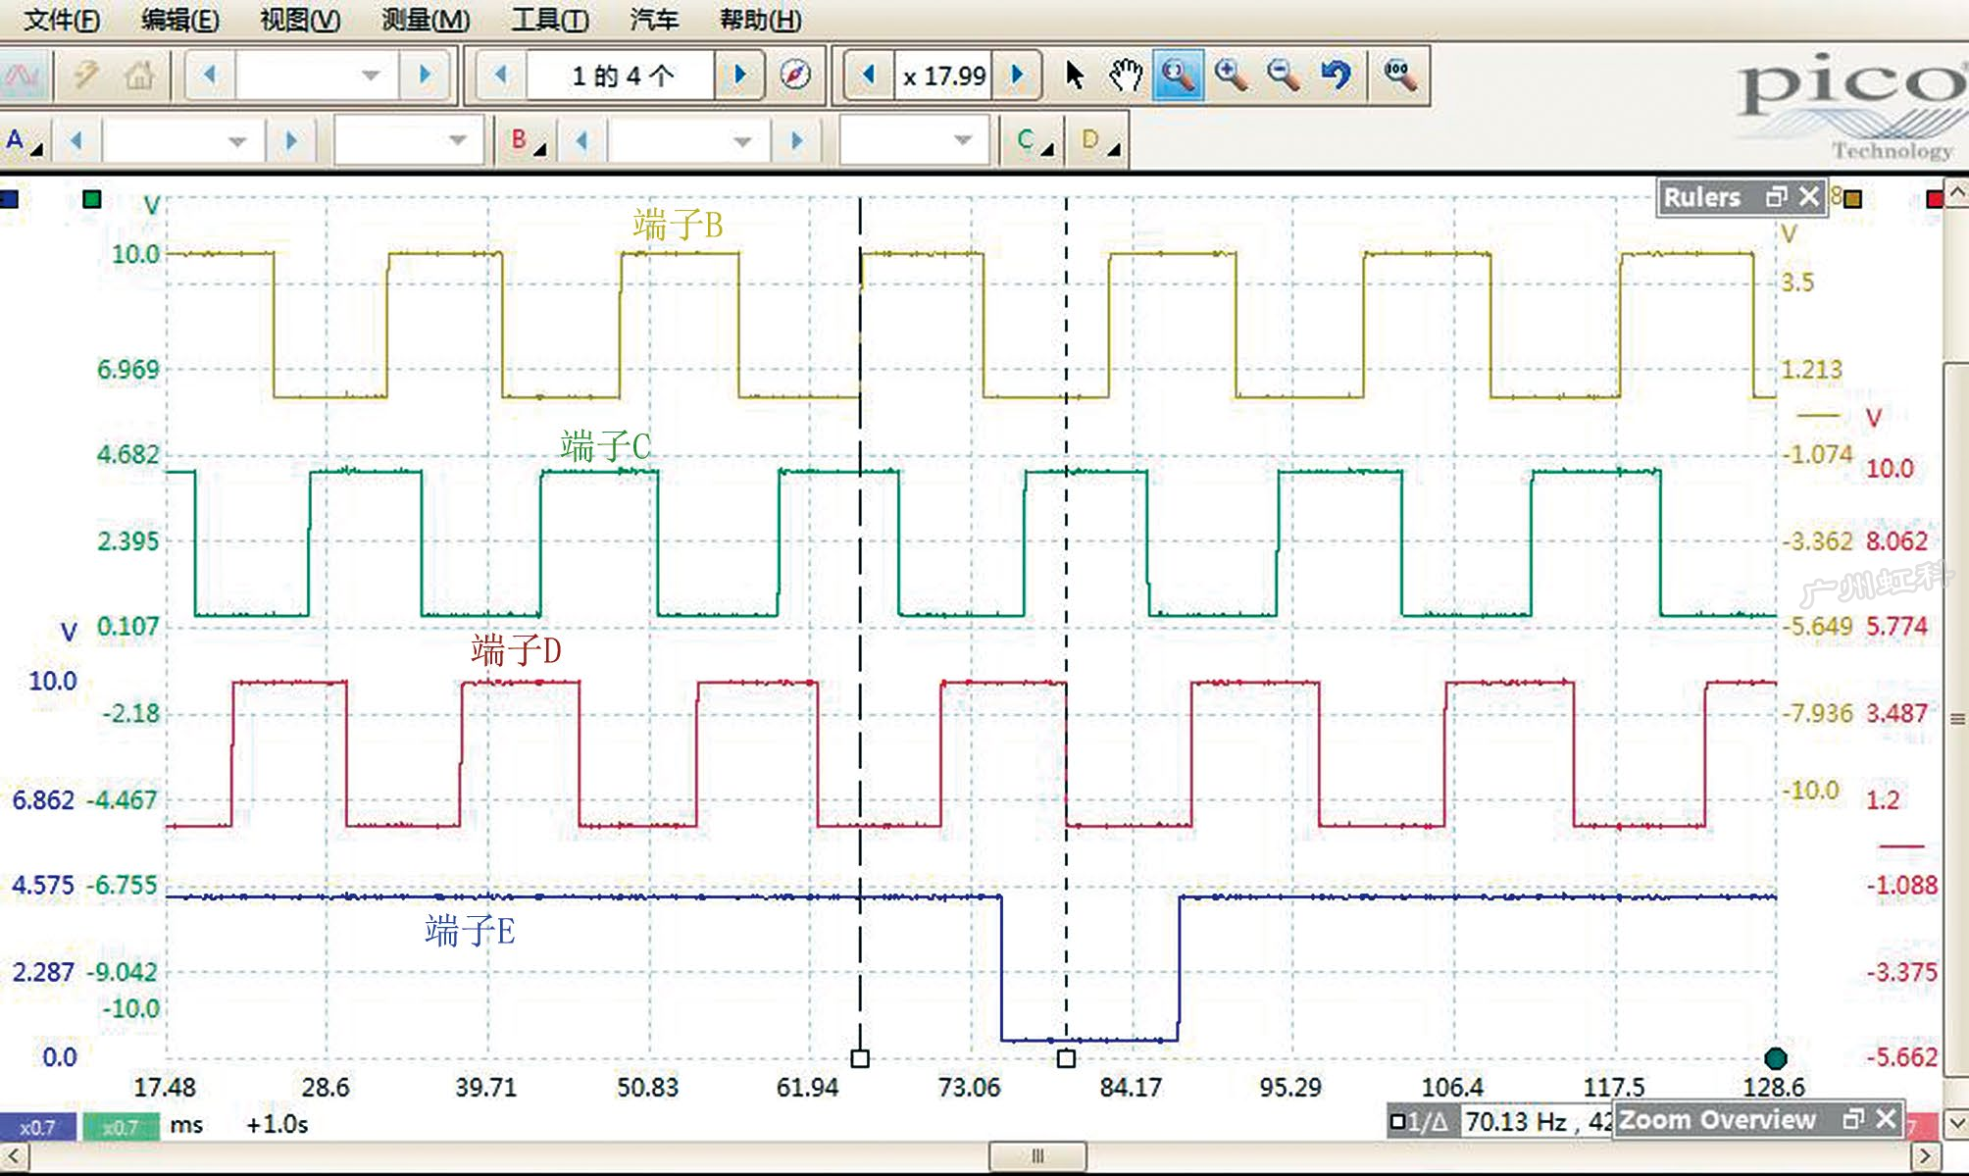Click the home icon in toolbar

point(139,76)
